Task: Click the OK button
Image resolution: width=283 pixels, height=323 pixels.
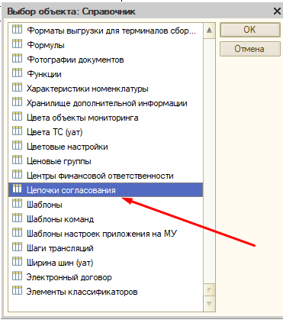Action: click(x=250, y=30)
